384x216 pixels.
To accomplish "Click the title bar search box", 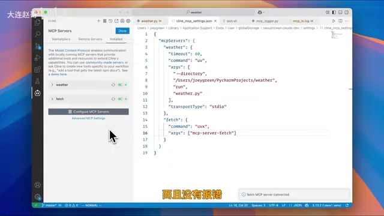I will 194,12.
